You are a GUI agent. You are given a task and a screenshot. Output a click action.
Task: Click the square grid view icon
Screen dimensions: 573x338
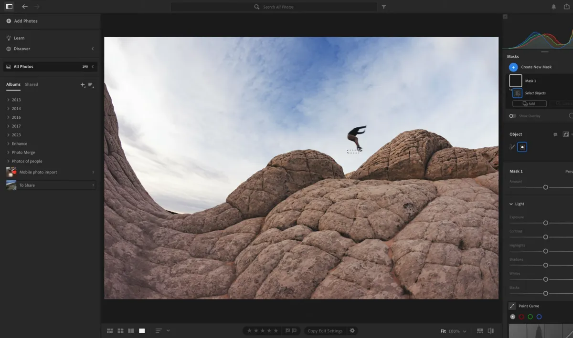120,330
